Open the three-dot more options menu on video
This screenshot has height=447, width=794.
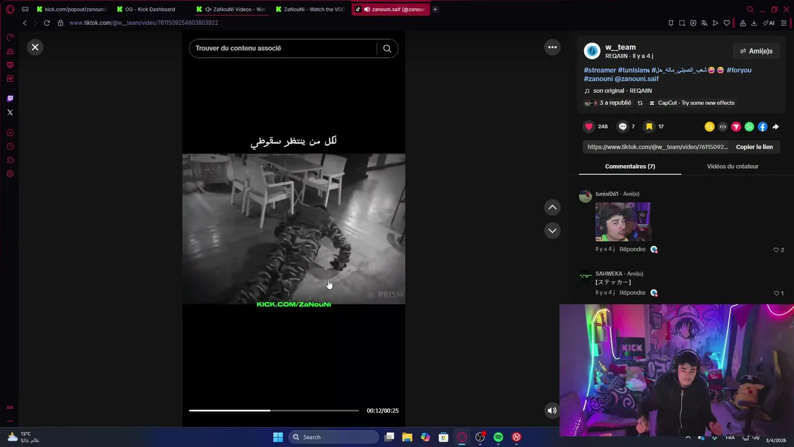552,47
